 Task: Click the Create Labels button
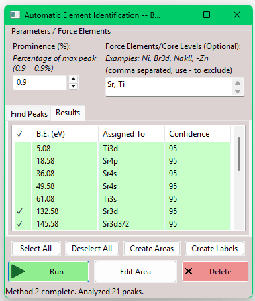tap(215, 249)
